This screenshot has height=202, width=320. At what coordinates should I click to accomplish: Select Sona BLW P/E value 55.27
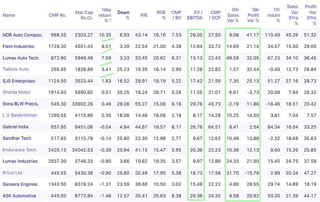coord(141,104)
